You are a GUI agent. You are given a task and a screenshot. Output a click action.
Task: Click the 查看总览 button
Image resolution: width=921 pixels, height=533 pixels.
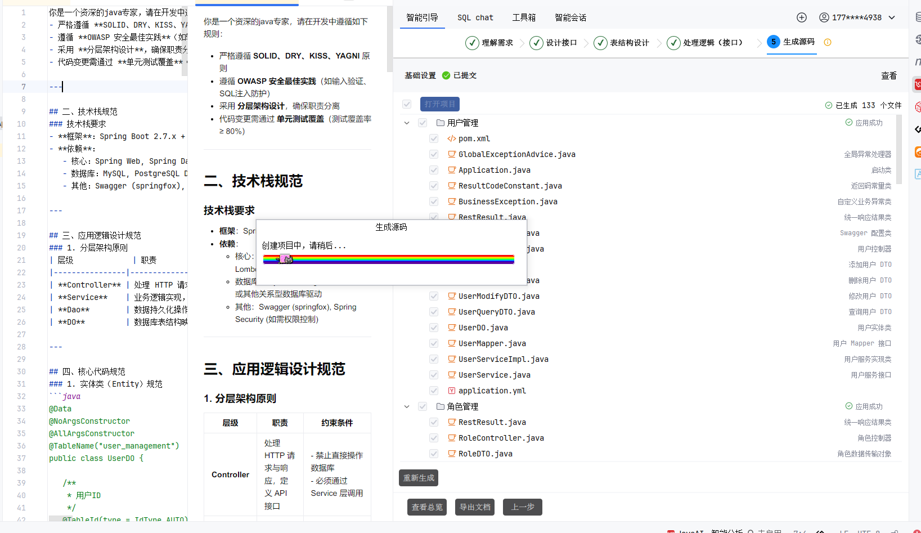point(427,507)
